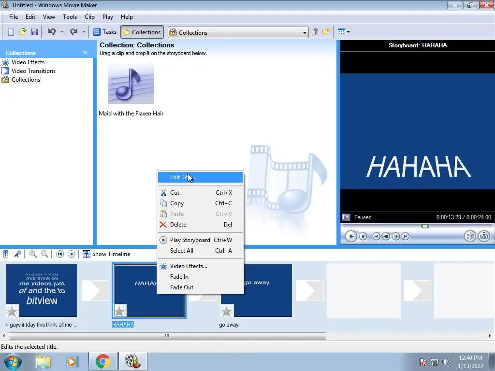Viewport: 495px width, 371px height.
Task: Open a project with the folder icon
Action: click(x=23, y=32)
